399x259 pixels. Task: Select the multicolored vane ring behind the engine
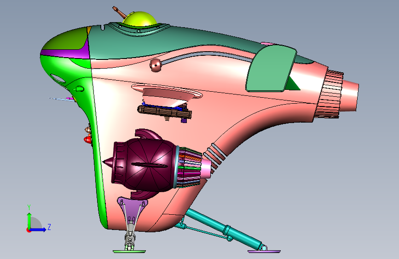tap(189, 167)
